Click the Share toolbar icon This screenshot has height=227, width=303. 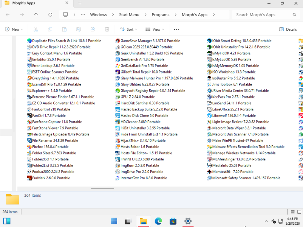[x=93, y=30]
